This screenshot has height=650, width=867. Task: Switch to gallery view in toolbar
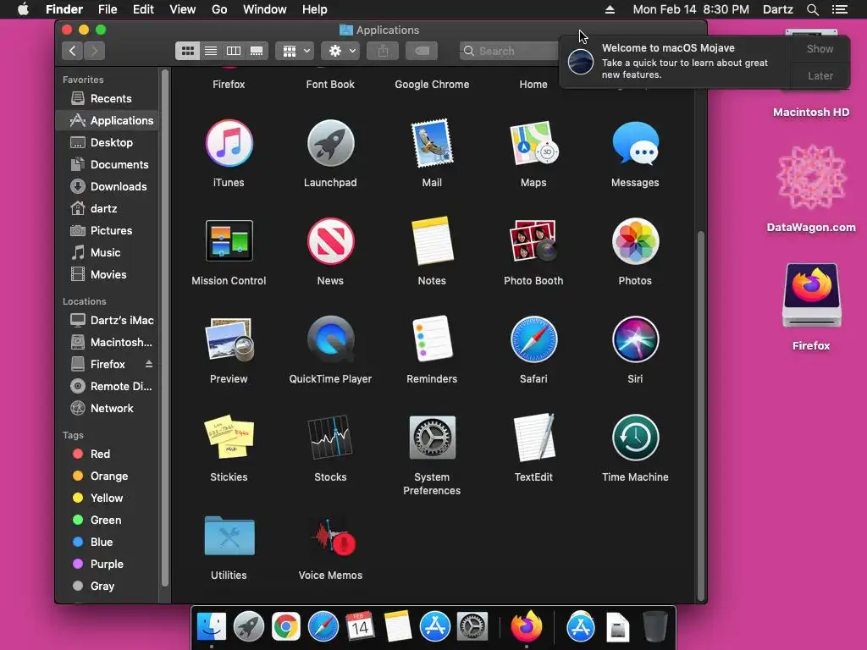(x=257, y=51)
